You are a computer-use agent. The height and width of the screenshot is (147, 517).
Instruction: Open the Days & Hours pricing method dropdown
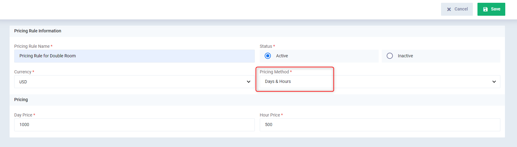tap(380, 82)
